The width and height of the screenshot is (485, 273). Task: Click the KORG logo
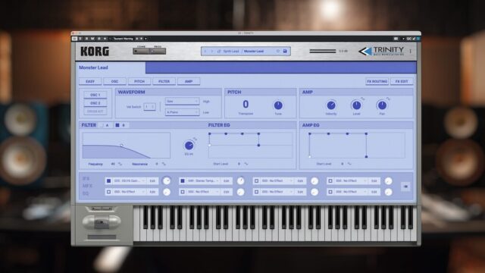[x=95, y=52]
